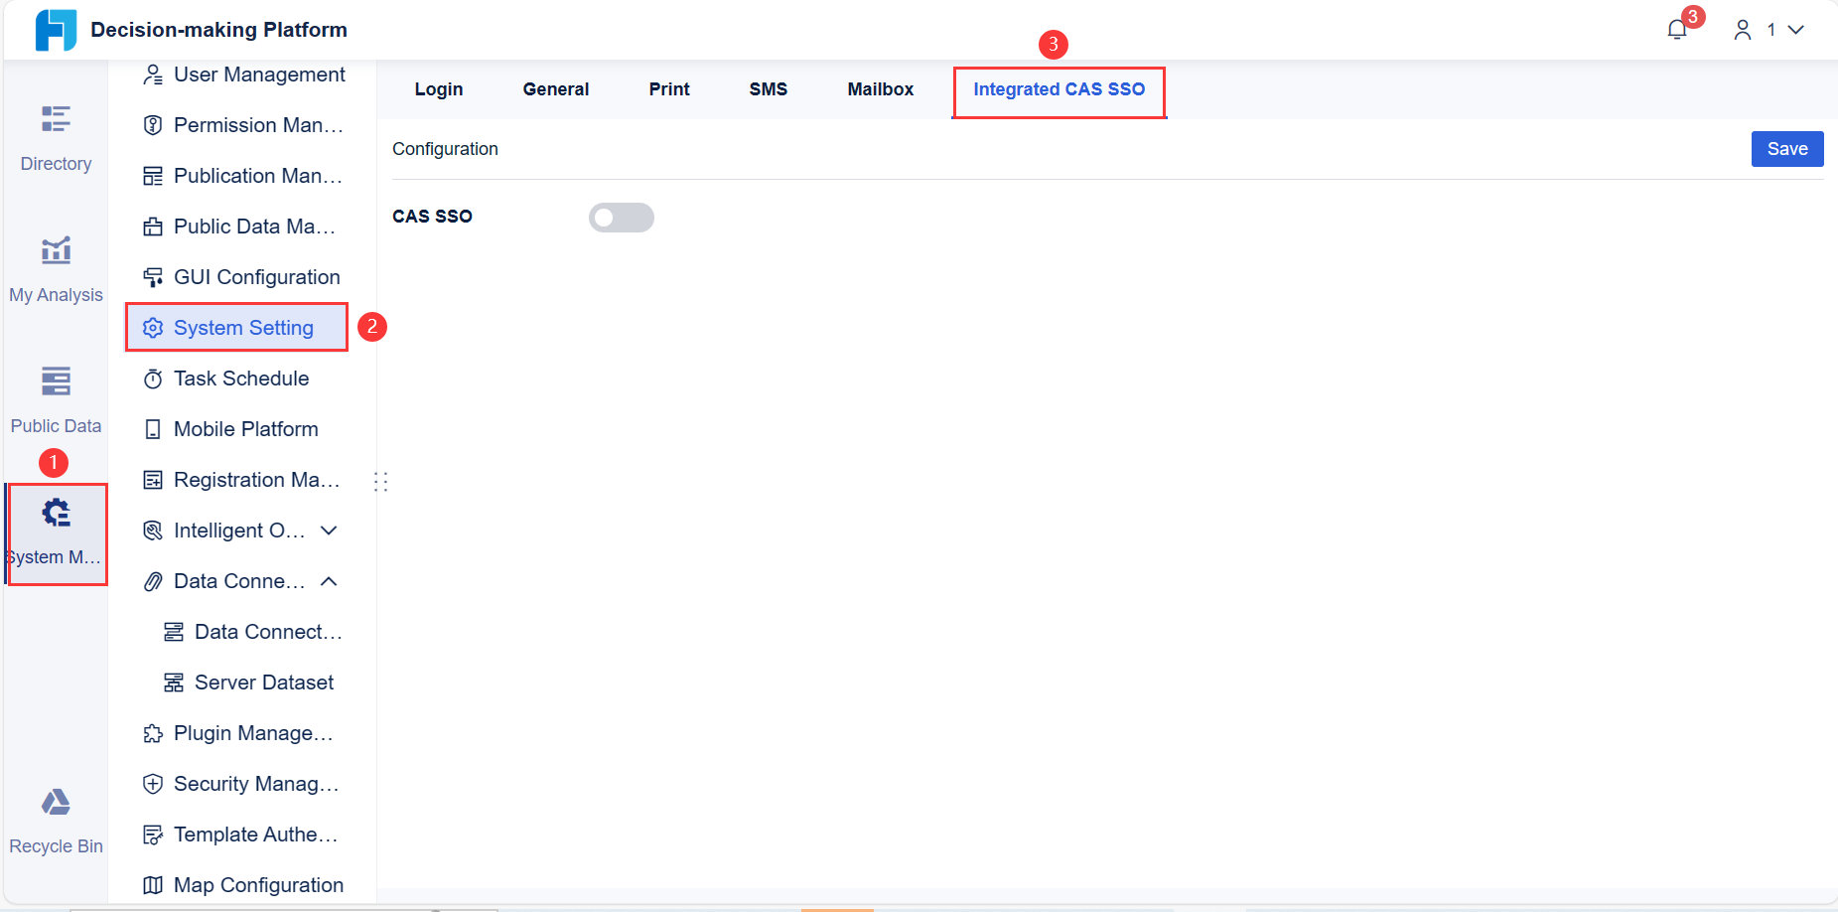The image size is (1838, 912).
Task: Click the Save button
Action: pyautogui.click(x=1786, y=148)
